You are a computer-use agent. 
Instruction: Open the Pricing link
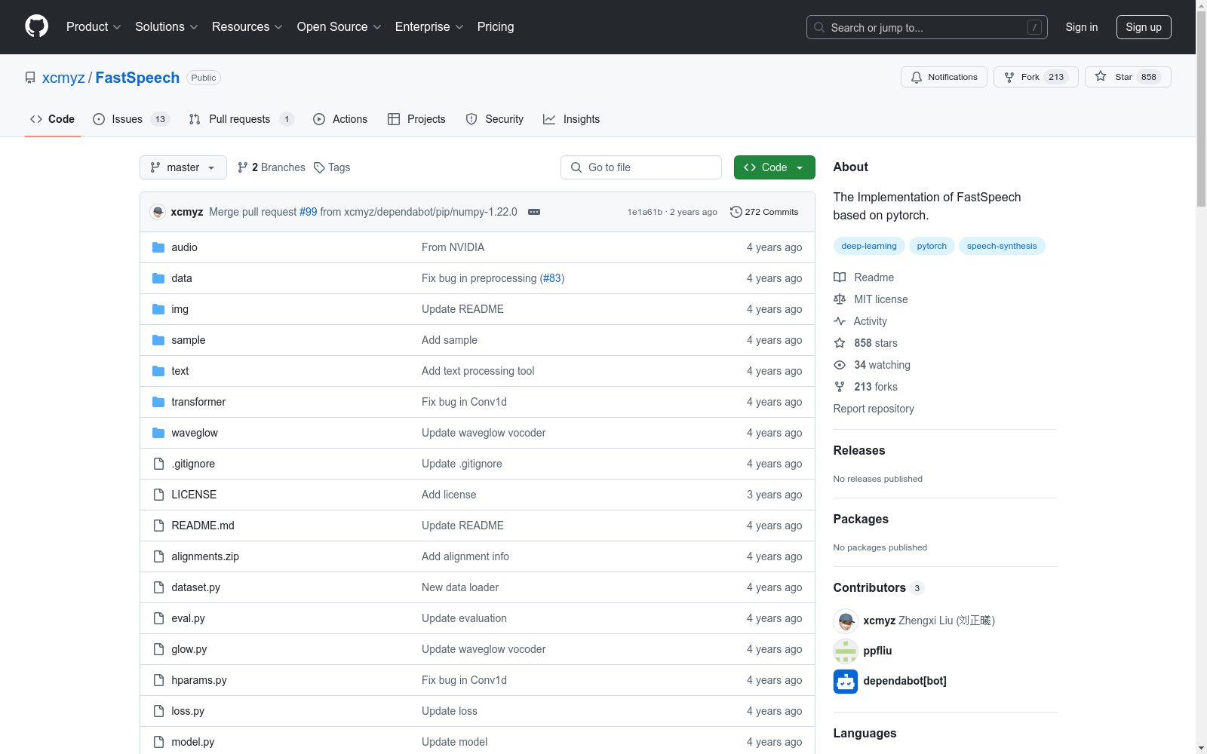pos(496,26)
